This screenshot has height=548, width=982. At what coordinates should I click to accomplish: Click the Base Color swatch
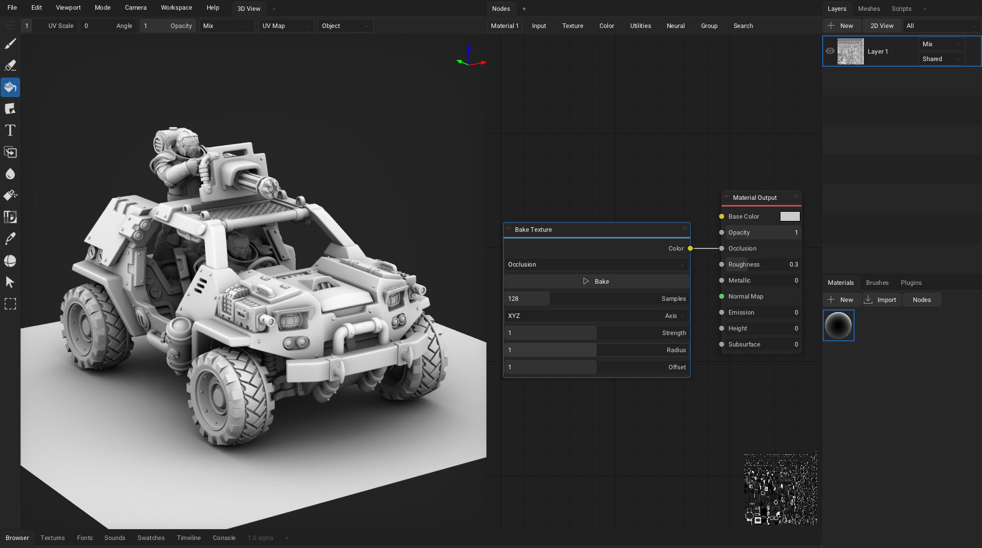coord(790,216)
